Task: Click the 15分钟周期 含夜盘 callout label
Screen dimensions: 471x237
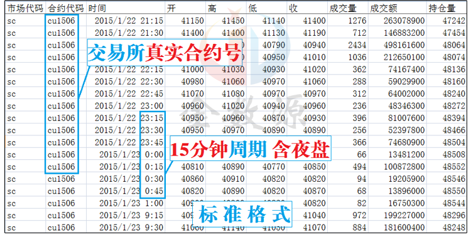Action: pyautogui.click(x=251, y=149)
